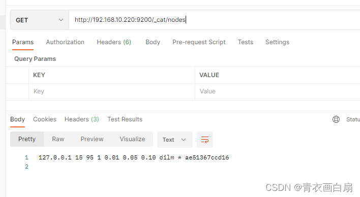Viewport: 360px width, 197px height.
Task: Click the request URL input field
Action: [x=214, y=20]
